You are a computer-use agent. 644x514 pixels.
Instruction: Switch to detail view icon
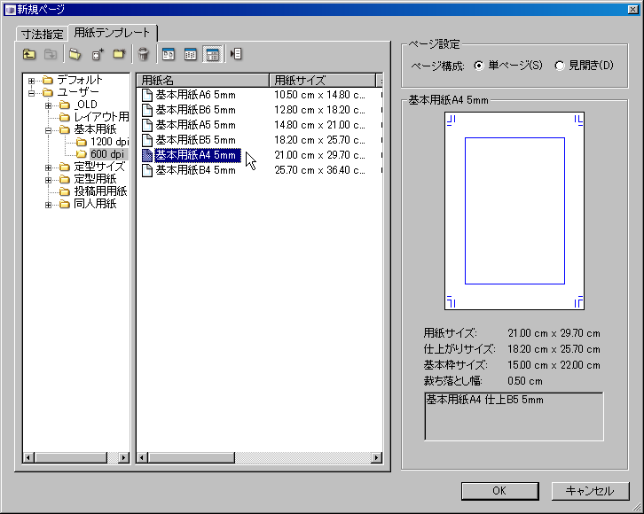(212, 54)
